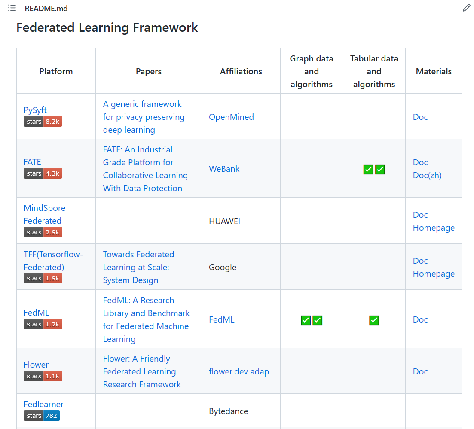Click FedML's first graph data checkmark
This screenshot has height=429, width=474.
(x=306, y=320)
